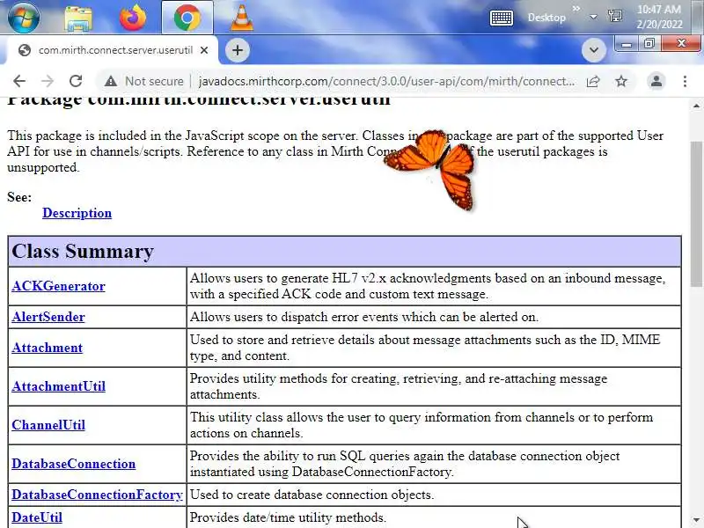Switch to the Chrome taskbar icon
Image resolution: width=704 pixels, height=528 pixels.
click(x=187, y=18)
